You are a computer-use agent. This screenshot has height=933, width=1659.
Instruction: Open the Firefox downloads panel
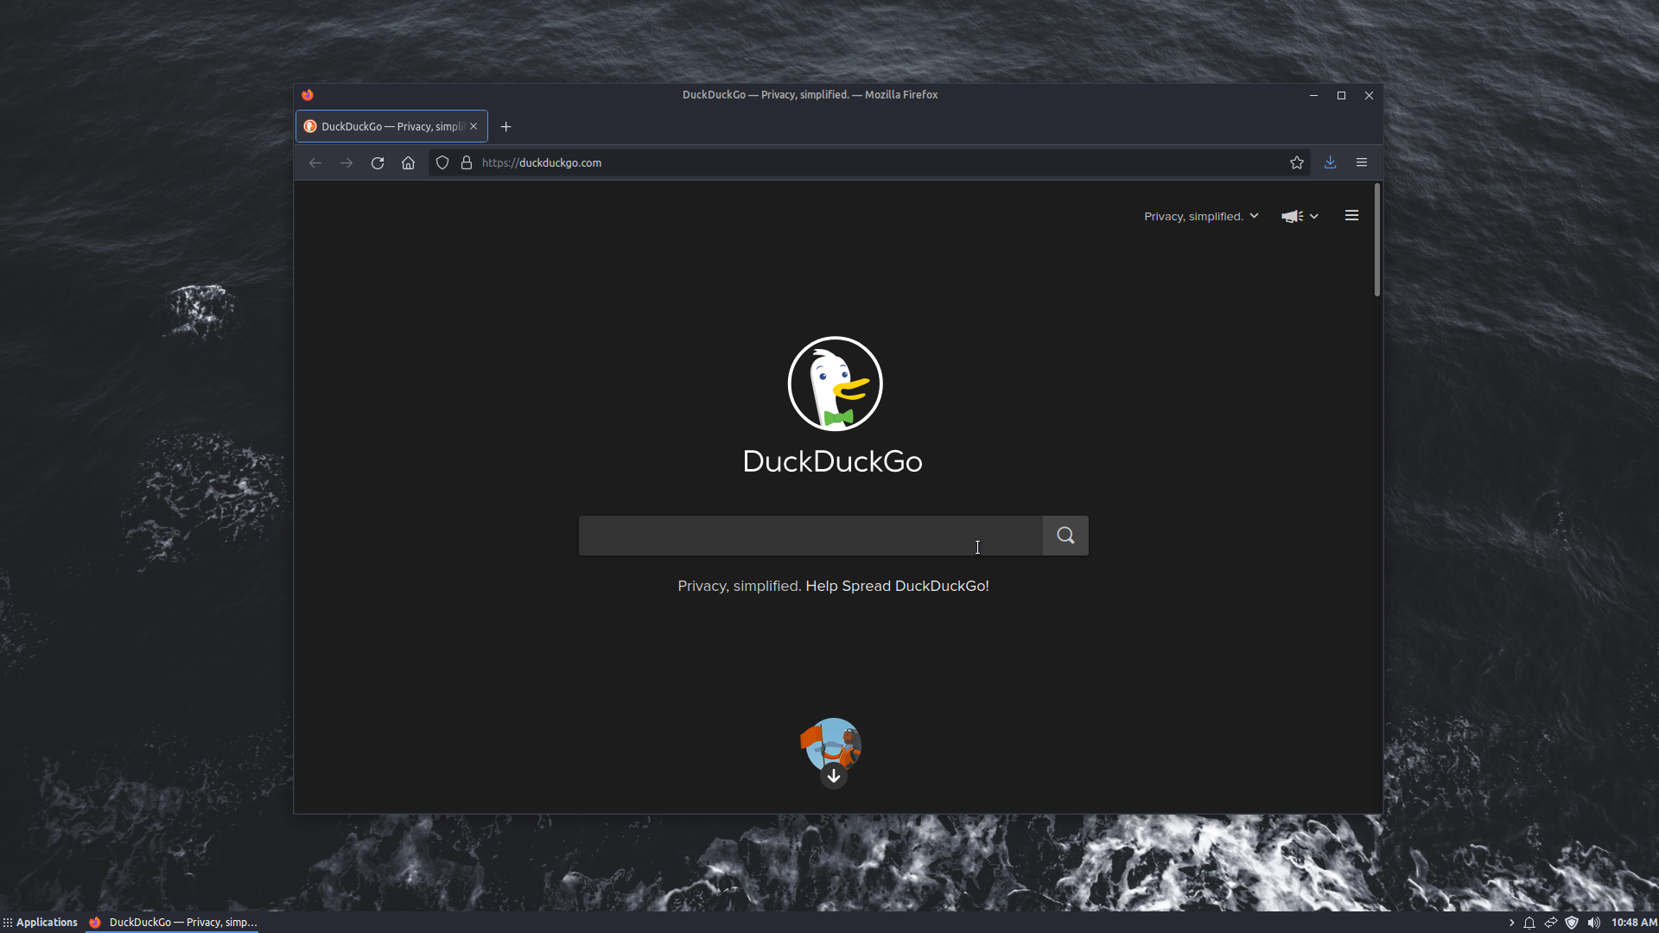point(1330,162)
